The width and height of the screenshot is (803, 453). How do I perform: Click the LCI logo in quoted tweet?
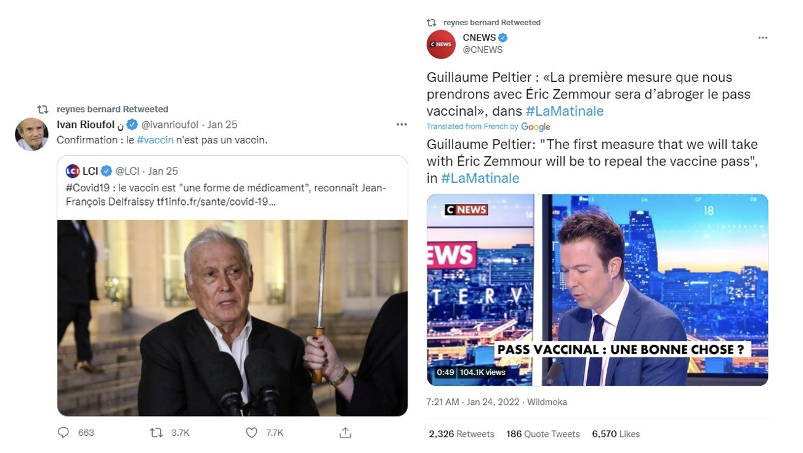coord(73,171)
